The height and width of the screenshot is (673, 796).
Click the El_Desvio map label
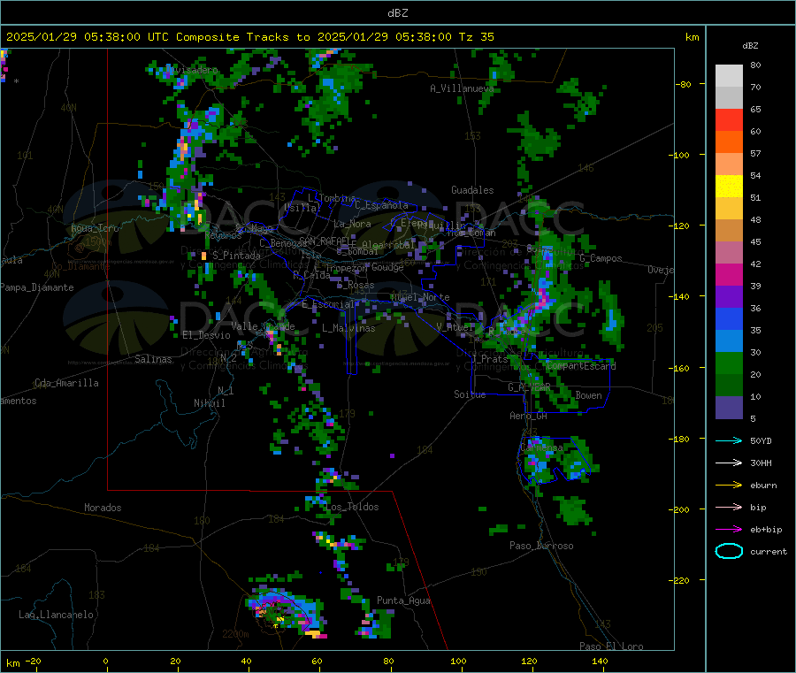click(x=206, y=335)
